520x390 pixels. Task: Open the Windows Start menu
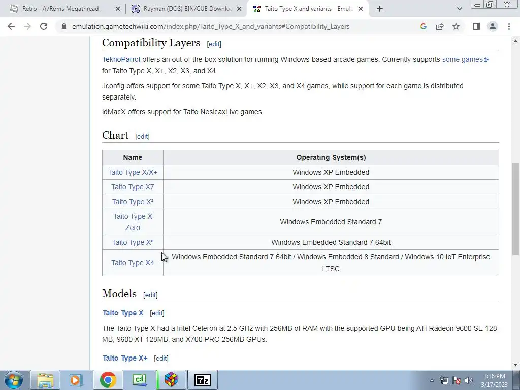(x=14, y=380)
